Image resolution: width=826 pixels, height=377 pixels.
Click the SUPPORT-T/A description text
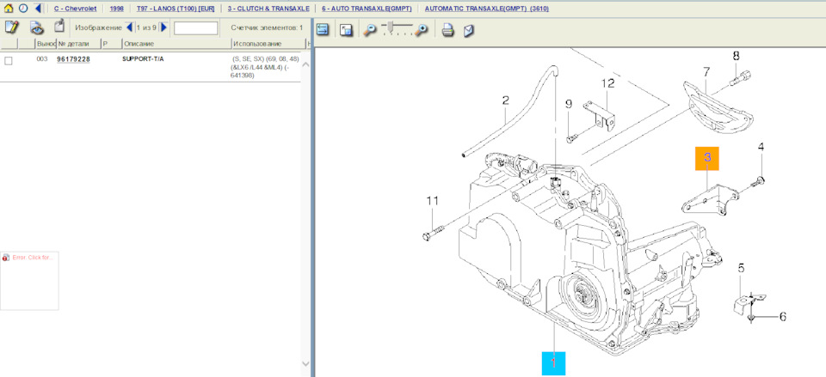[x=143, y=59]
